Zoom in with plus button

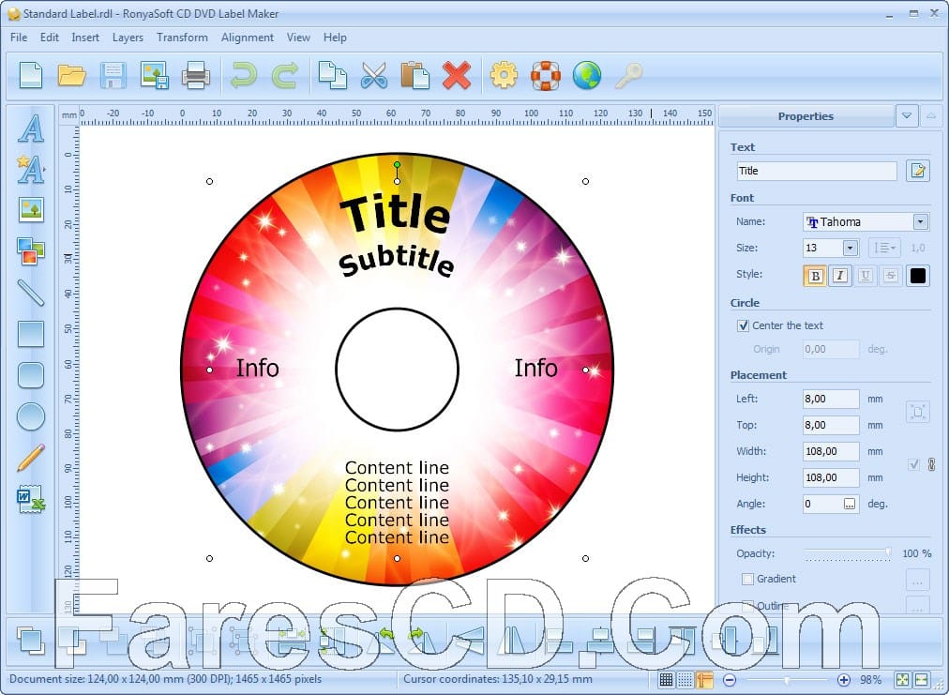[x=844, y=680]
